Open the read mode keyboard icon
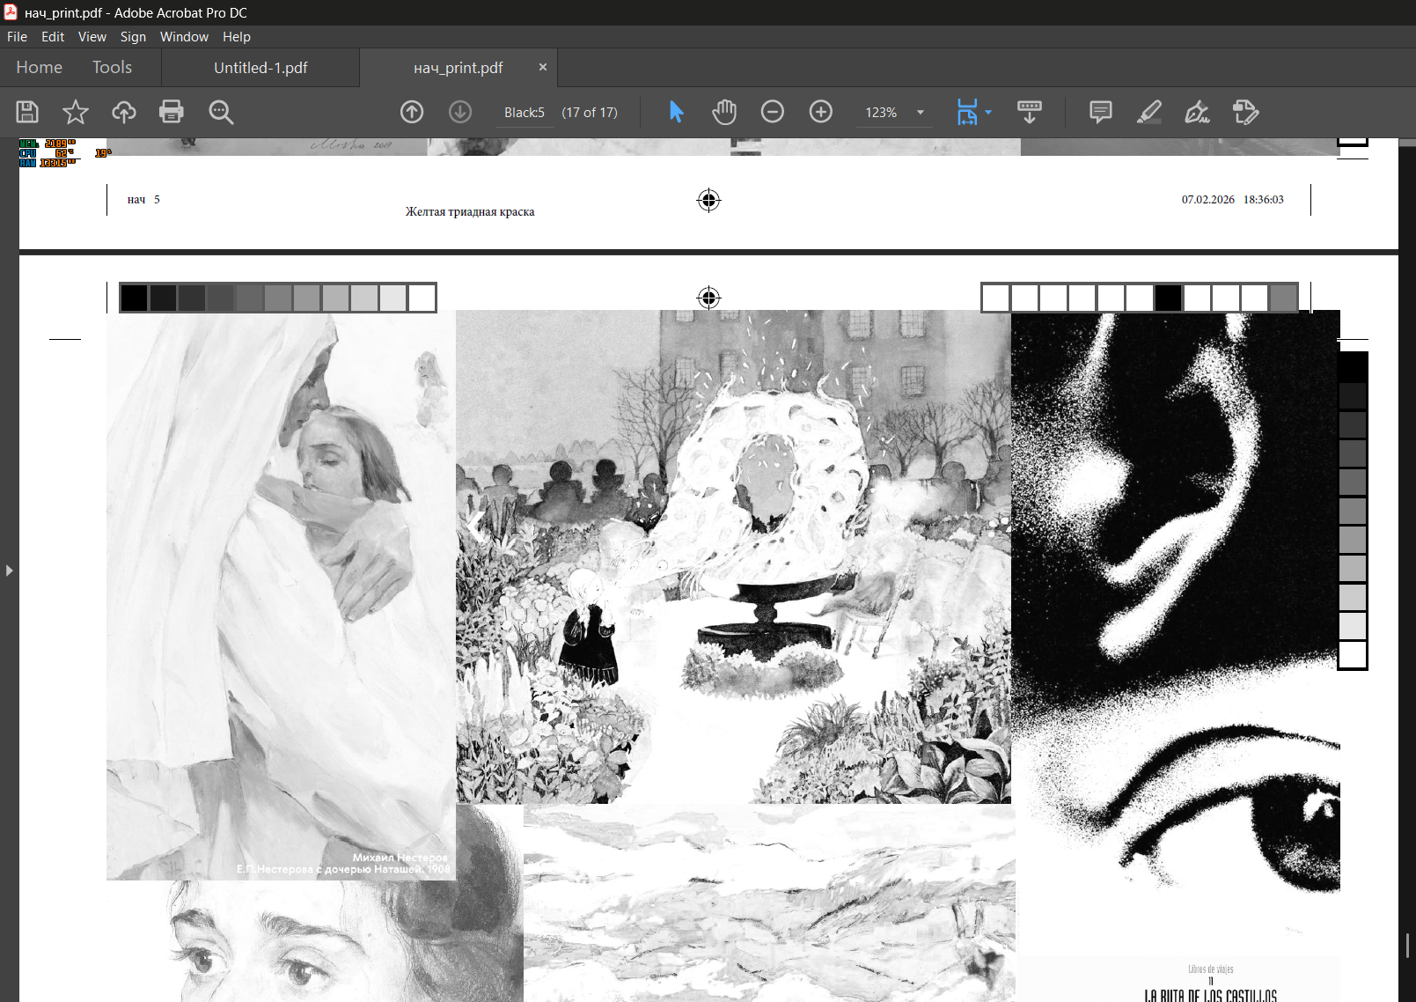This screenshot has width=1416, height=1002. pos(1030,112)
